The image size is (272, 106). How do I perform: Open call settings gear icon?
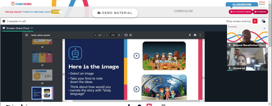4,21
